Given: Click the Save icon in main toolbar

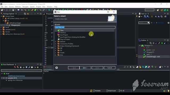Looking at the screenshot, I should click(x=7, y=10).
